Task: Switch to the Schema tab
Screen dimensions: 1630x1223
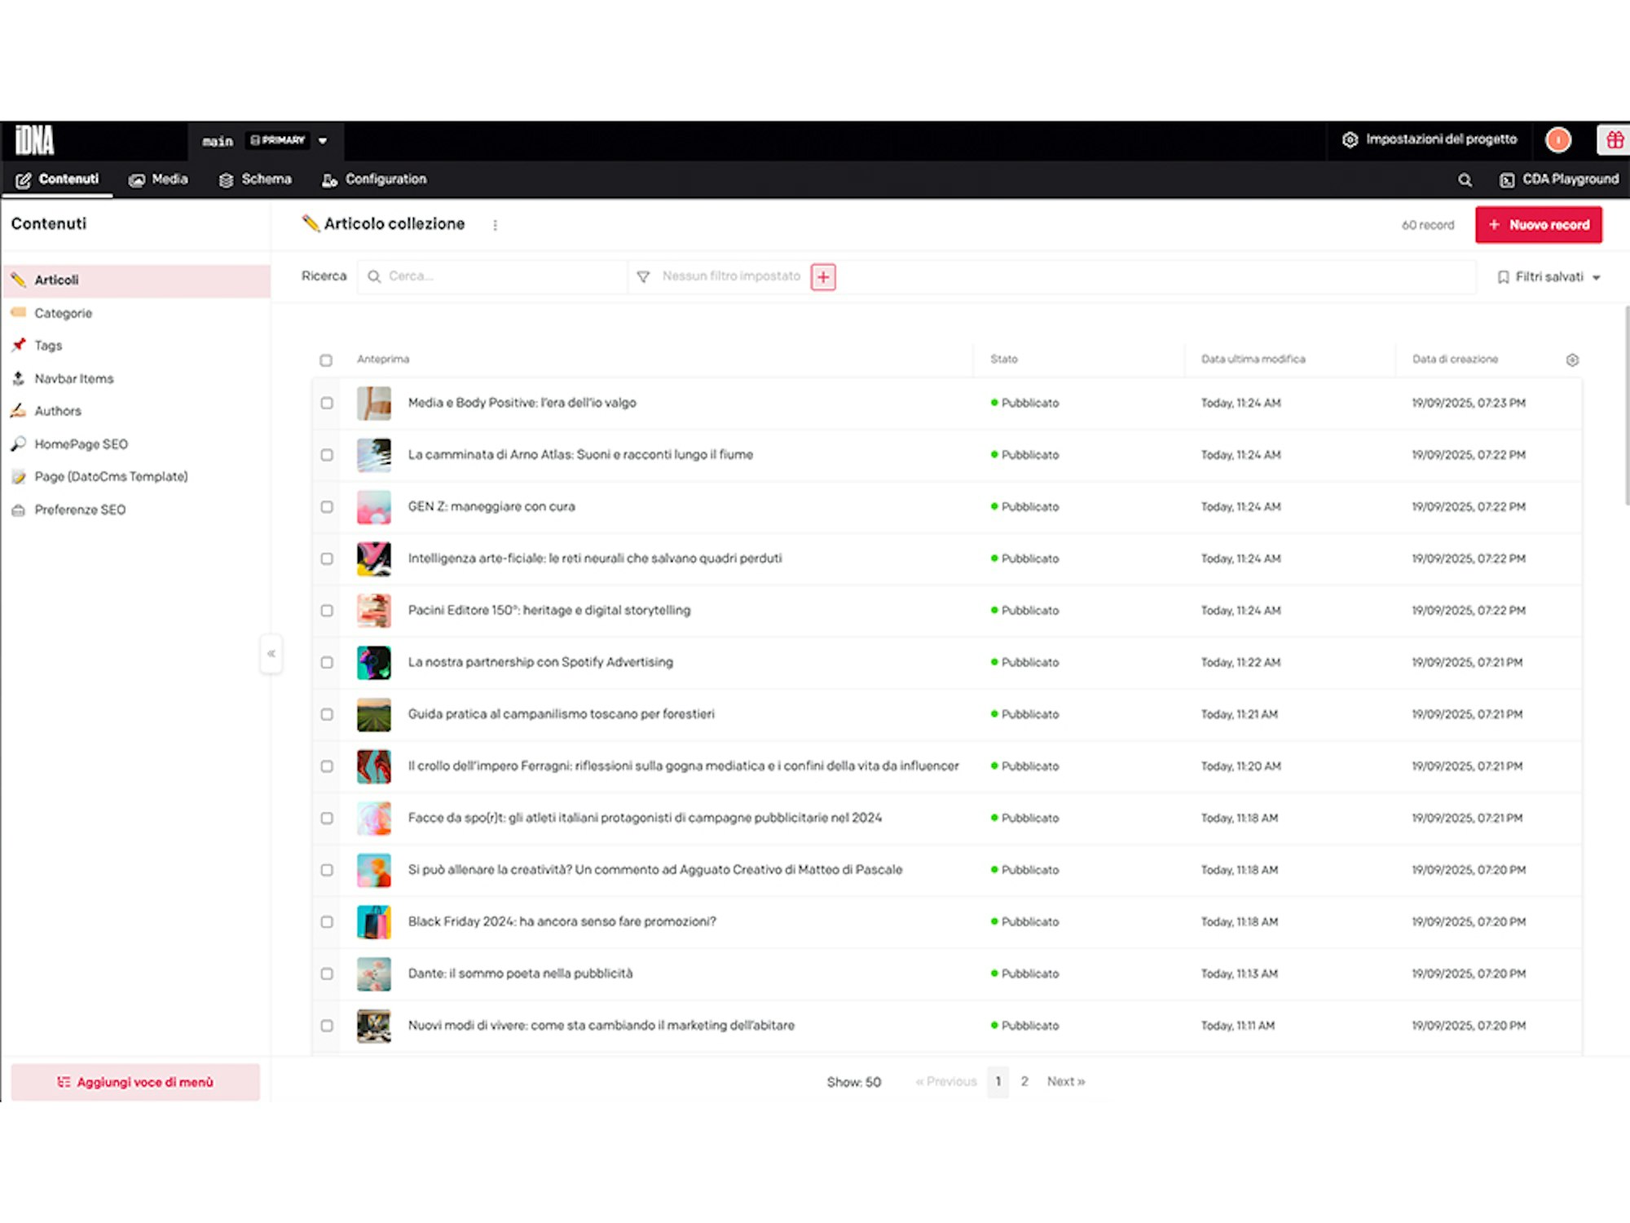Action: pyautogui.click(x=255, y=179)
